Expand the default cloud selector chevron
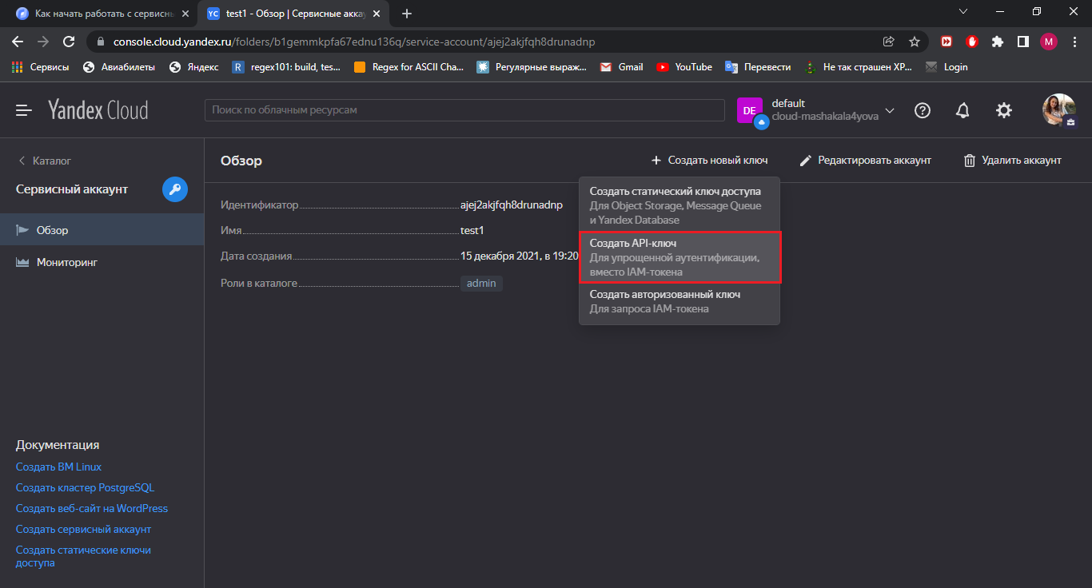 [x=890, y=110]
